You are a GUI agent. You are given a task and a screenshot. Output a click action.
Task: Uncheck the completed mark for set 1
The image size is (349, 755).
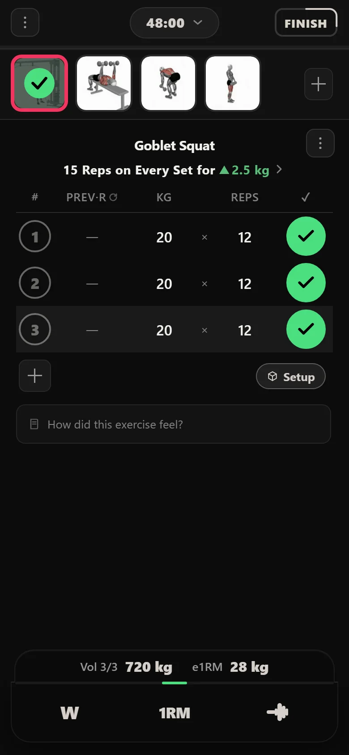(x=306, y=236)
